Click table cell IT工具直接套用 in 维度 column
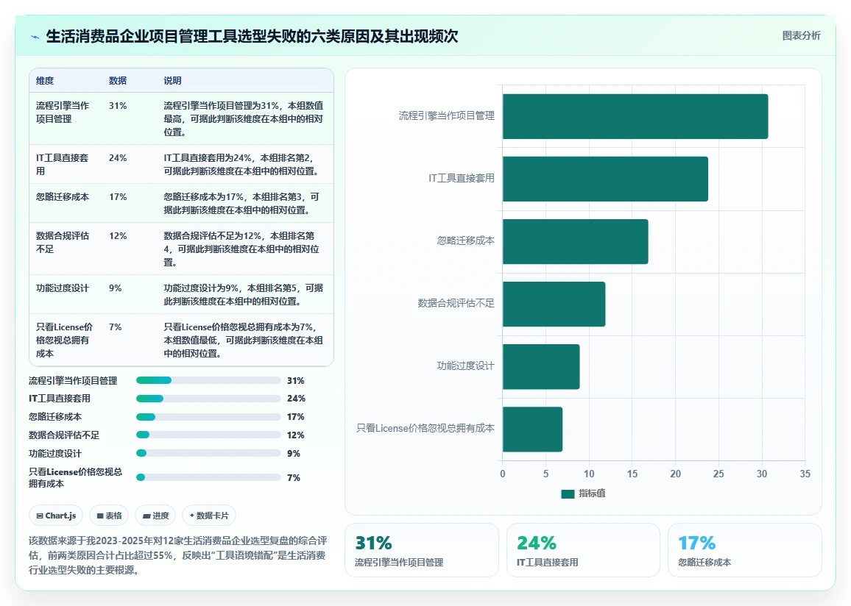The height and width of the screenshot is (606, 851). pos(63,164)
